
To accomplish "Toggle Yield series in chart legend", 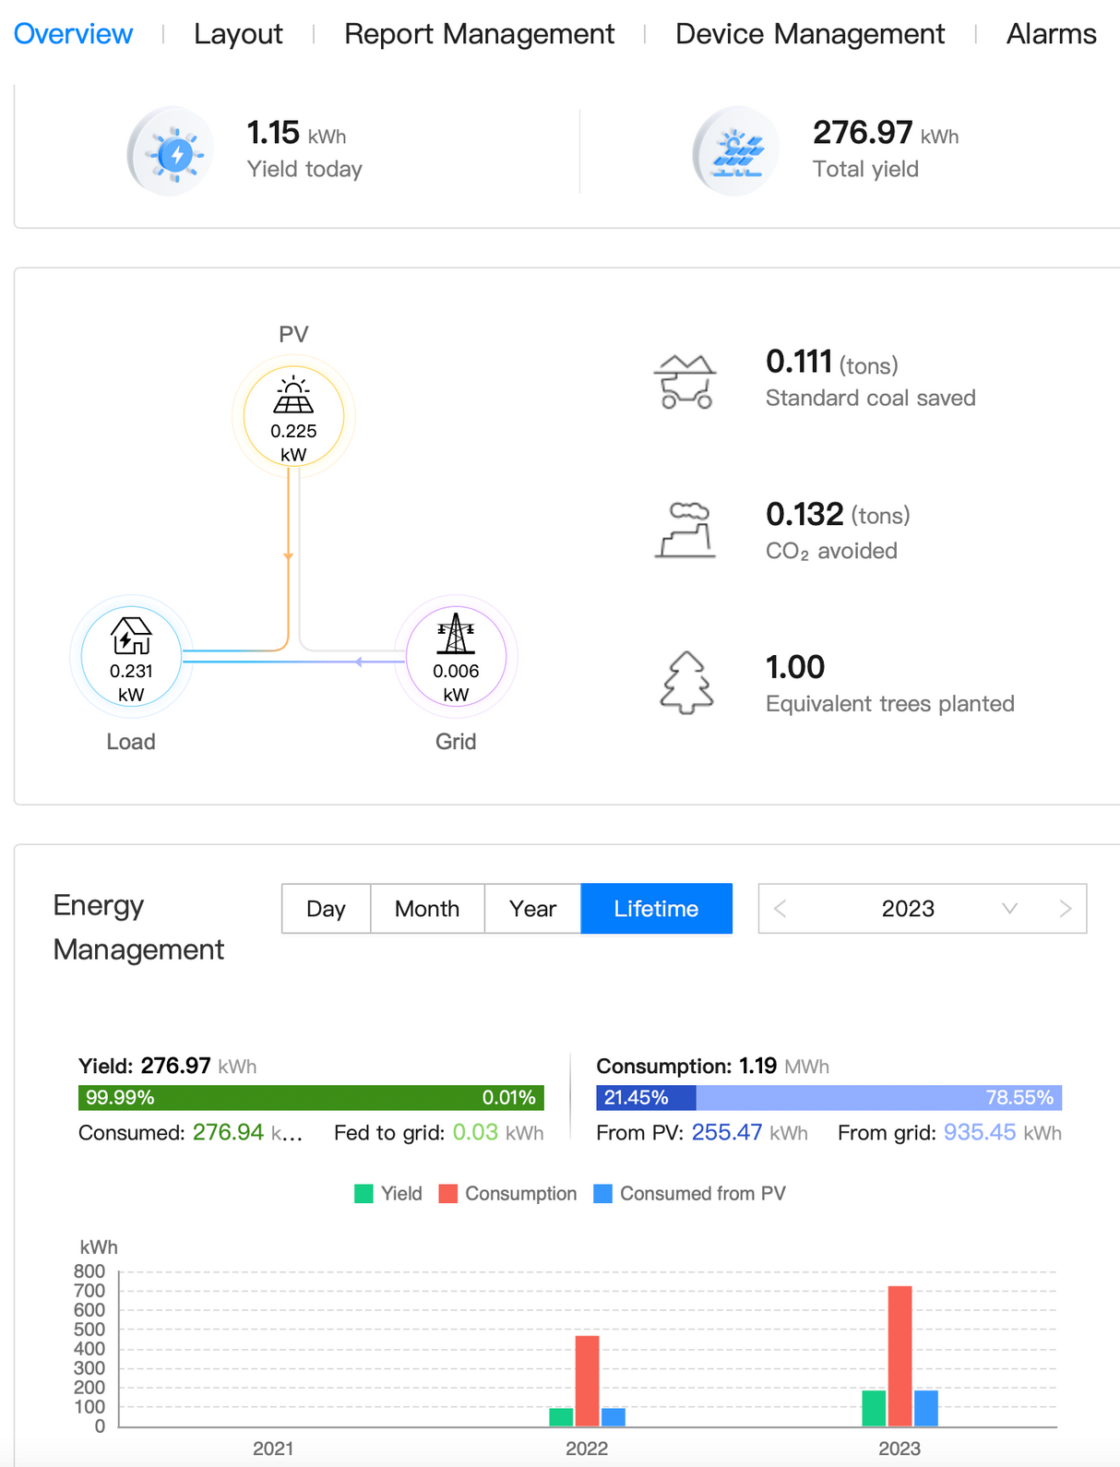I will tap(388, 1194).
